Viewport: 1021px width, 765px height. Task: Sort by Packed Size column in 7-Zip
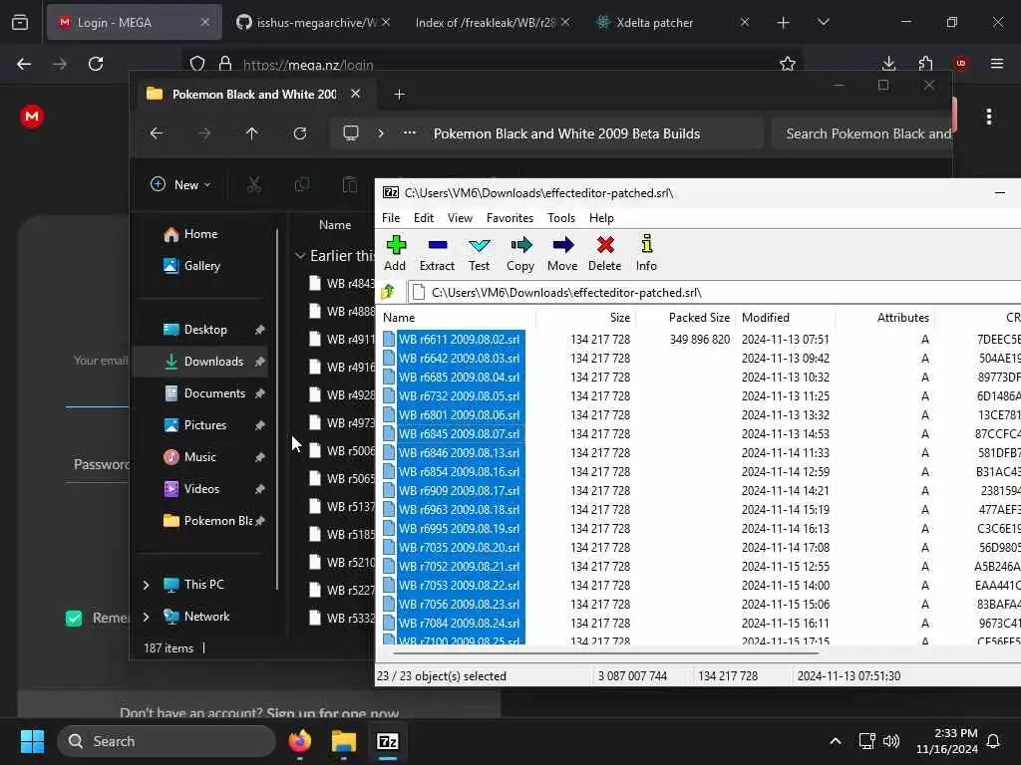pos(686,318)
